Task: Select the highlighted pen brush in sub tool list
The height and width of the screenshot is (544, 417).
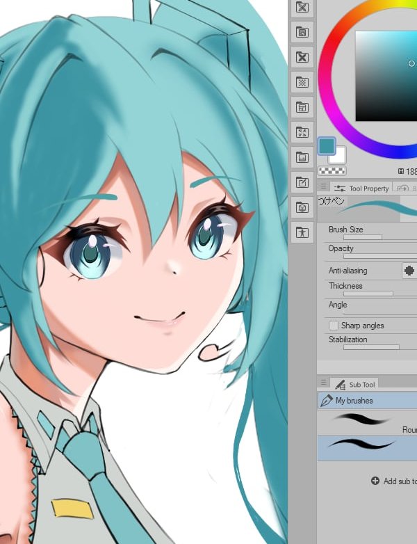Action: point(367,449)
